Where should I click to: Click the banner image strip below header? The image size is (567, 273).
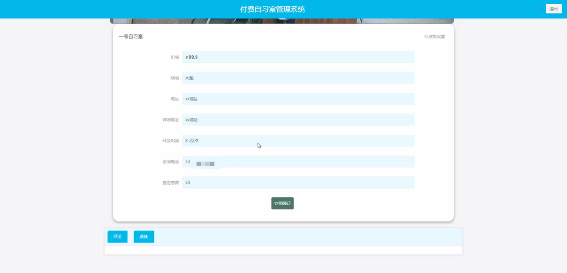tap(282, 21)
